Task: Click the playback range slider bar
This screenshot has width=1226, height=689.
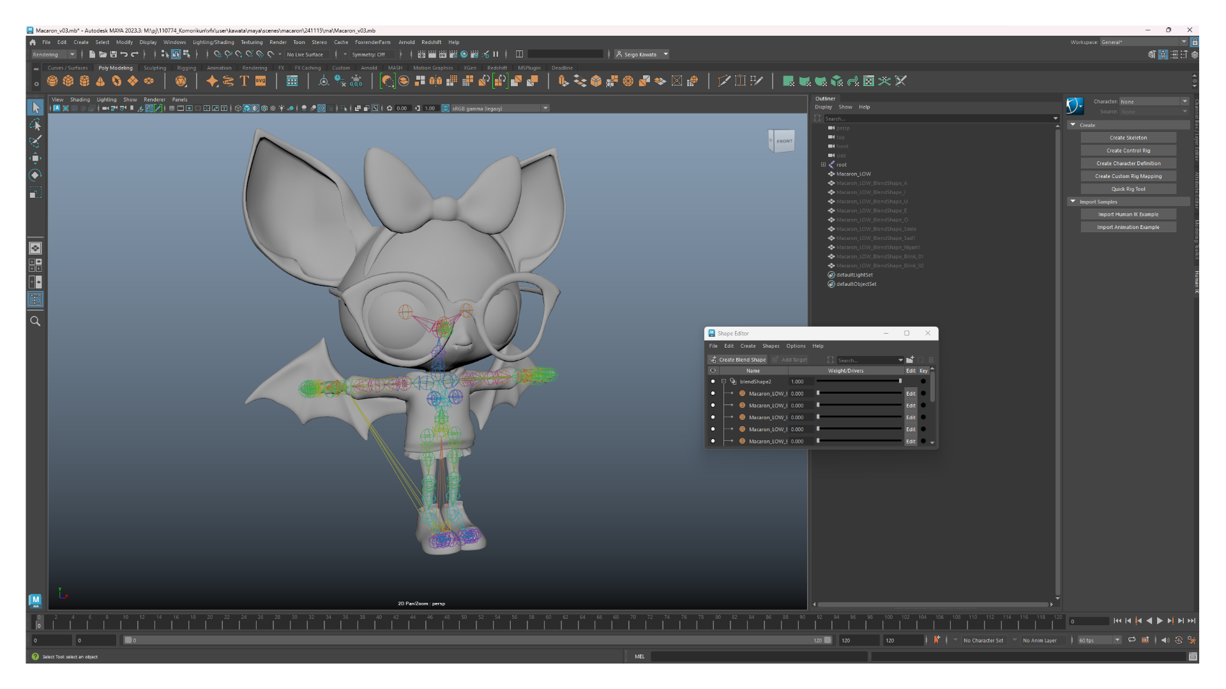Action: point(478,640)
